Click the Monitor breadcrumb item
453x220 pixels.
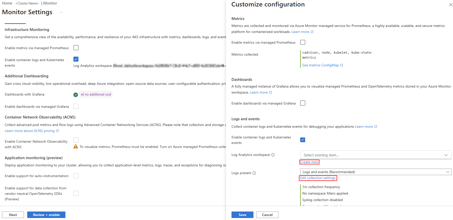coord(50,3)
